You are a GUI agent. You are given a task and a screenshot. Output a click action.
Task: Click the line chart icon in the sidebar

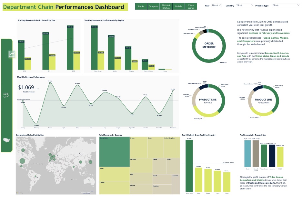tap(12, 54)
